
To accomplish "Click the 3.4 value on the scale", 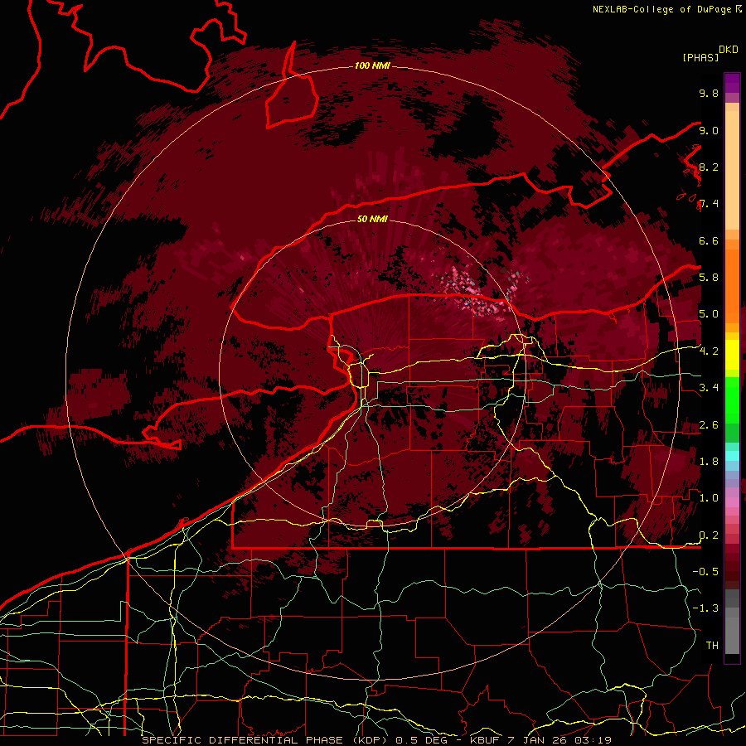I will pos(709,388).
